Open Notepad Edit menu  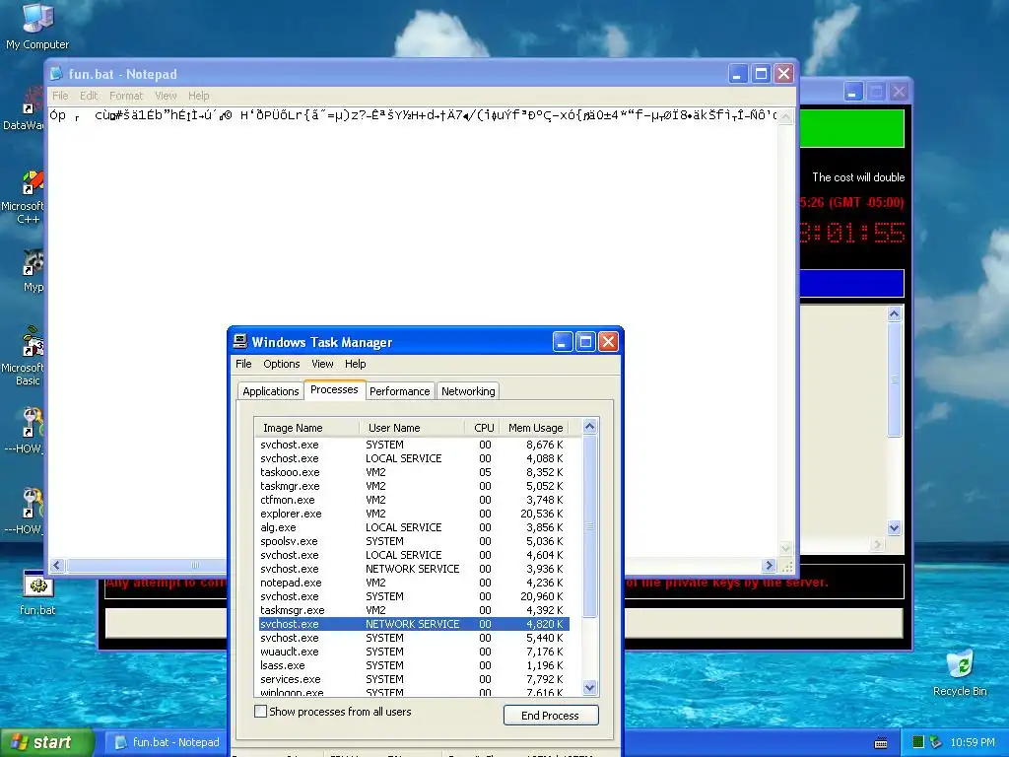(x=89, y=96)
